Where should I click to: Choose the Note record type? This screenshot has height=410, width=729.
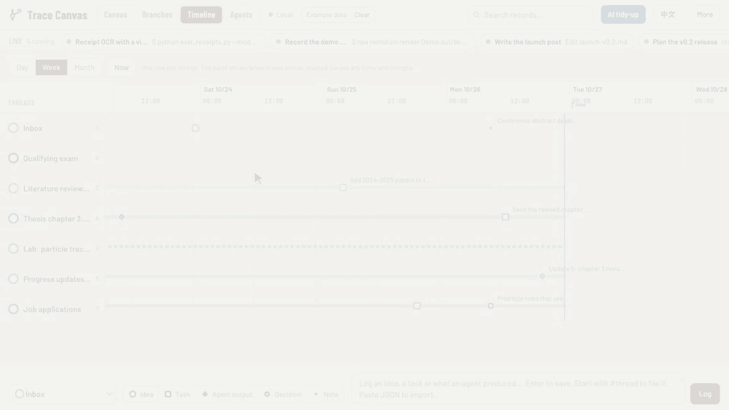tap(326, 394)
